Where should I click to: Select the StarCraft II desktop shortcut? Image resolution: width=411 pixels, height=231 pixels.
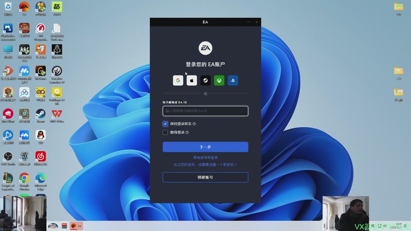[x=24, y=159]
